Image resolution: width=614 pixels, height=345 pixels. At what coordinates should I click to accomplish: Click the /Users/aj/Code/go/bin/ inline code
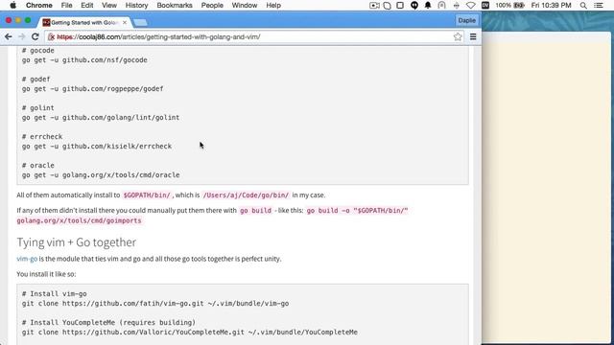[246, 195]
